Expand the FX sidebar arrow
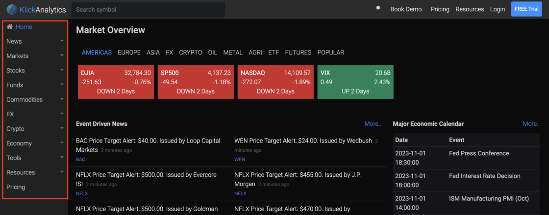 coord(62,114)
